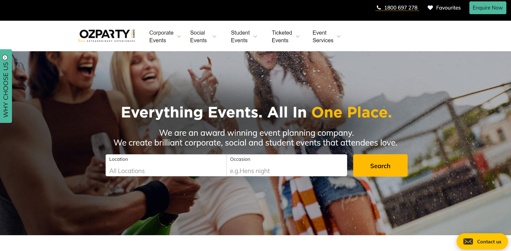
Task: Expand the Corporate Events chevron
Action: (179, 37)
